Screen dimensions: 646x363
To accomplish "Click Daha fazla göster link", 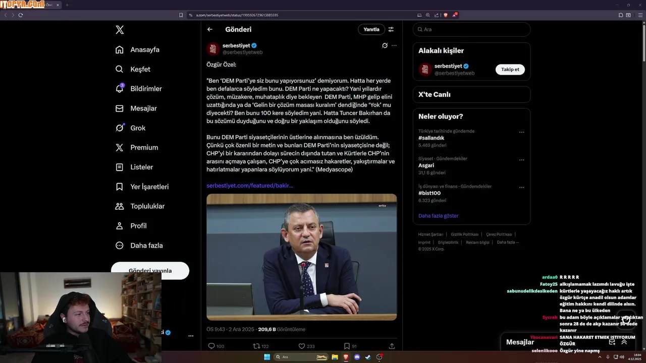I will [x=439, y=216].
